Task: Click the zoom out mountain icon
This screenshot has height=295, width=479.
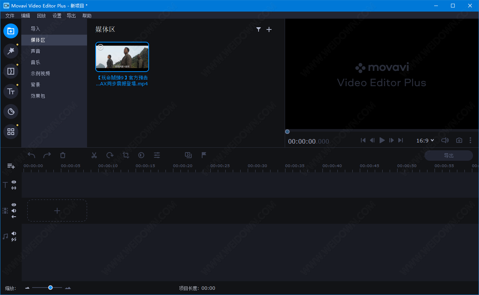Action: click(x=27, y=288)
